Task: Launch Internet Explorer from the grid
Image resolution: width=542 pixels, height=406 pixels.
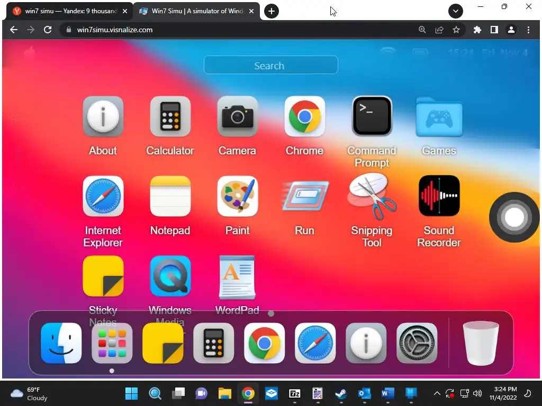Action: point(103,196)
